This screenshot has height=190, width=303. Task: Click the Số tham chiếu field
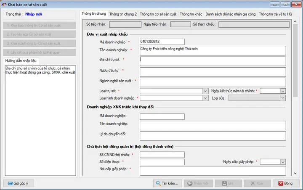click(254, 24)
